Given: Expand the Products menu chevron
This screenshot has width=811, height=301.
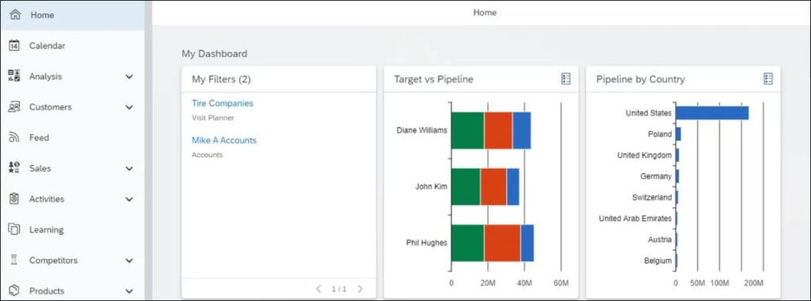Looking at the screenshot, I should pyautogui.click(x=129, y=291).
